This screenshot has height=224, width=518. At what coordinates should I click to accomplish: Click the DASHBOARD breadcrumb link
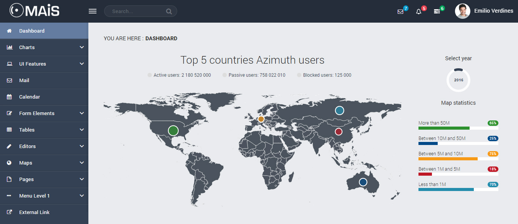(x=161, y=38)
